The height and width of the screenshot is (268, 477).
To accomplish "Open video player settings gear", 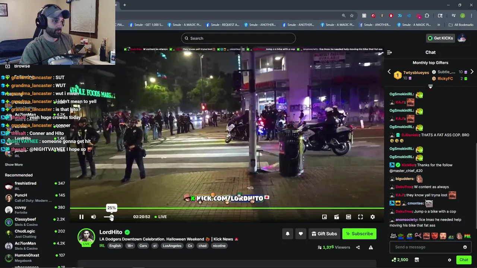I will [x=373, y=217].
